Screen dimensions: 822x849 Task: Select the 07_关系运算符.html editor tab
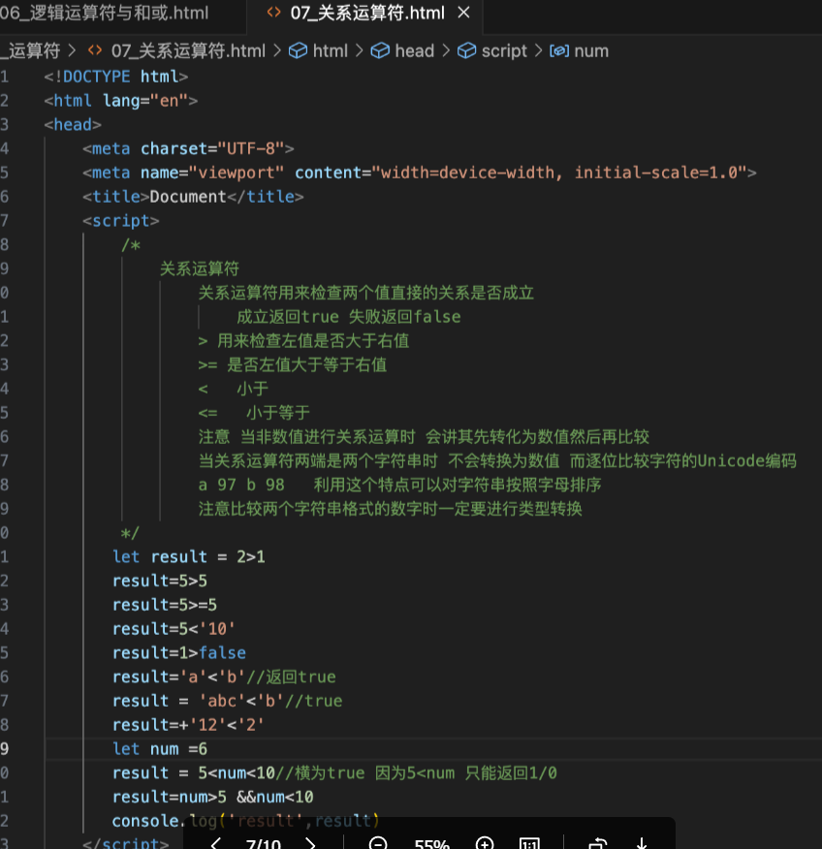pyautogui.click(x=366, y=13)
